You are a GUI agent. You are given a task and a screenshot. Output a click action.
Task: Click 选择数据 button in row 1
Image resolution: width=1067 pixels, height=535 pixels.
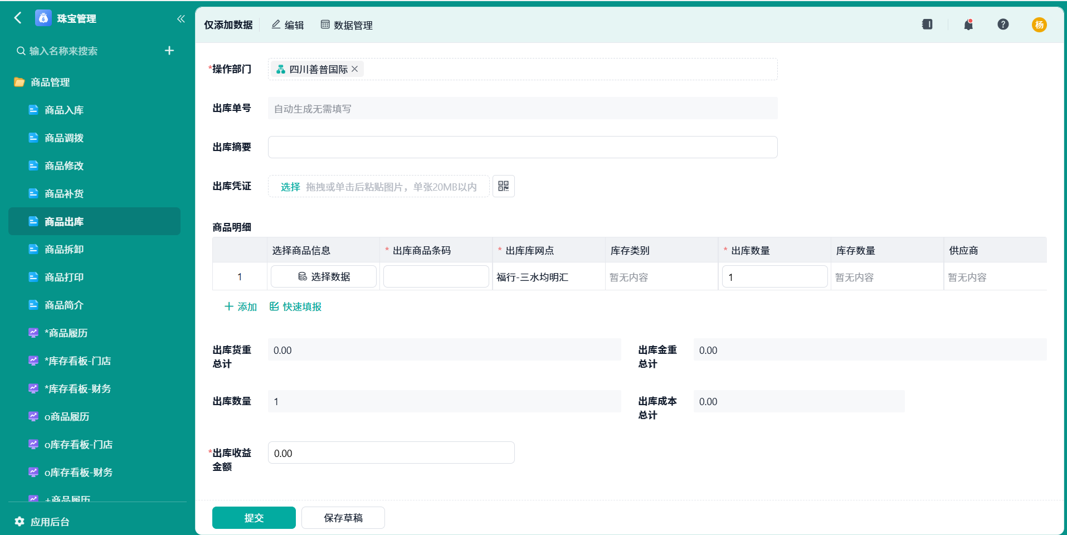pyautogui.click(x=324, y=276)
